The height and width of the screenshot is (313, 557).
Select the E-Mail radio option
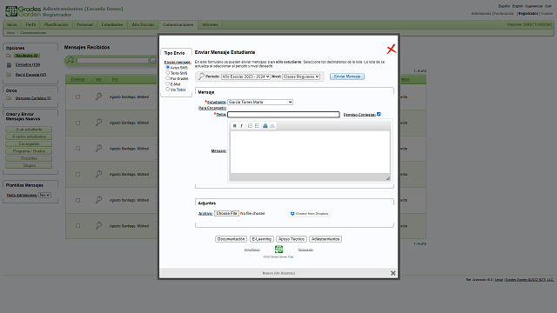[168, 83]
